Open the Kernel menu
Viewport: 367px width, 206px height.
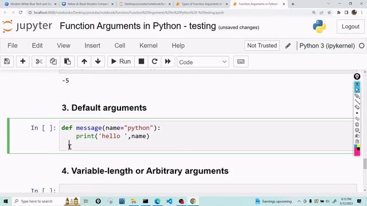[x=149, y=46]
